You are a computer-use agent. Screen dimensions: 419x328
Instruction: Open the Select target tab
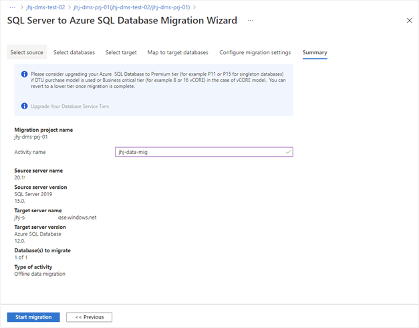(121, 52)
